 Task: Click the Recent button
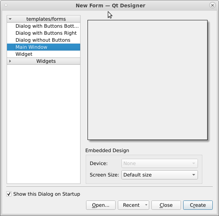coord(131,205)
